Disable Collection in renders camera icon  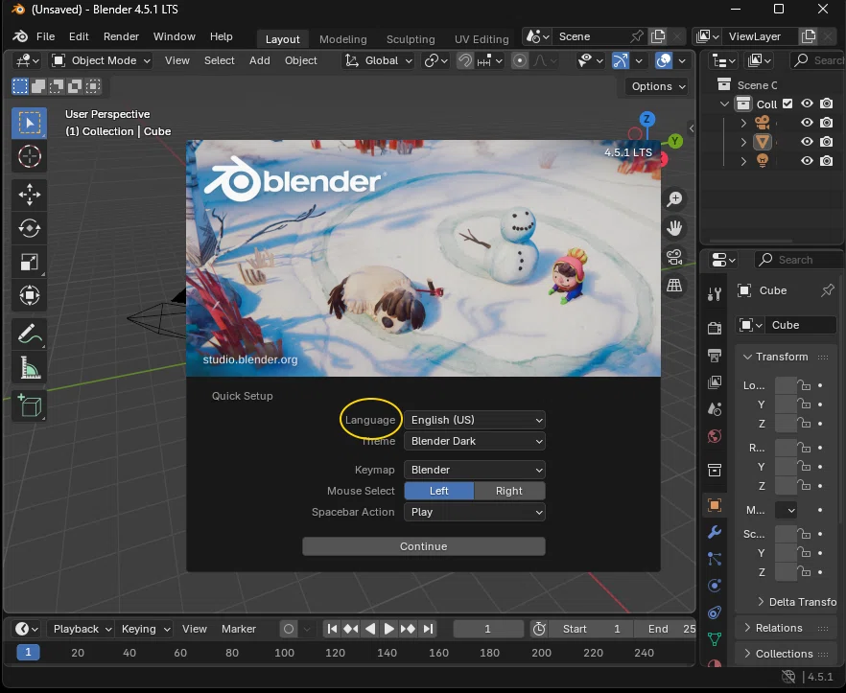tap(826, 104)
